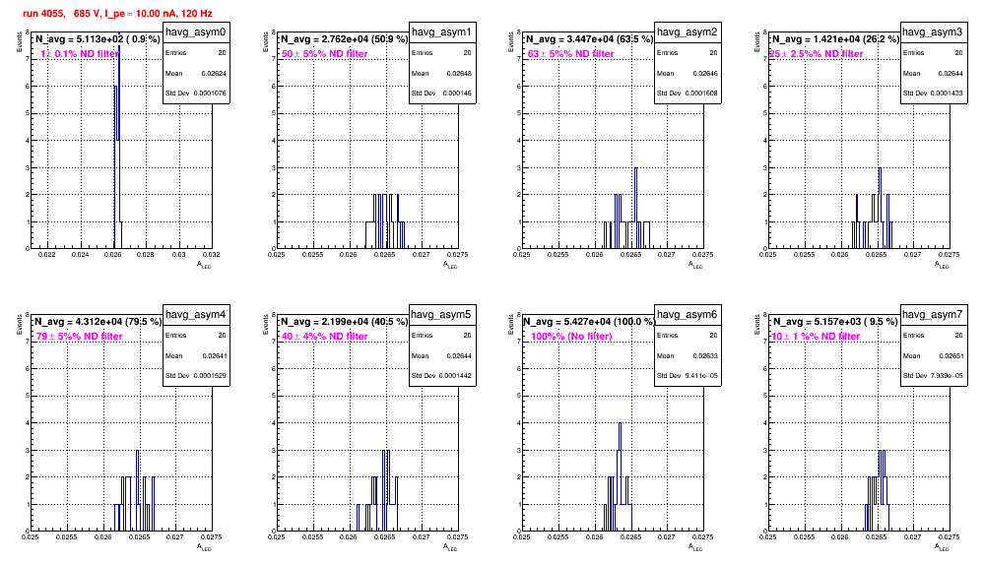Image resolution: width=983 pixels, height=565 pixels.
Task: Select the havg_asym4 stats box title
Action: [196, 314]
